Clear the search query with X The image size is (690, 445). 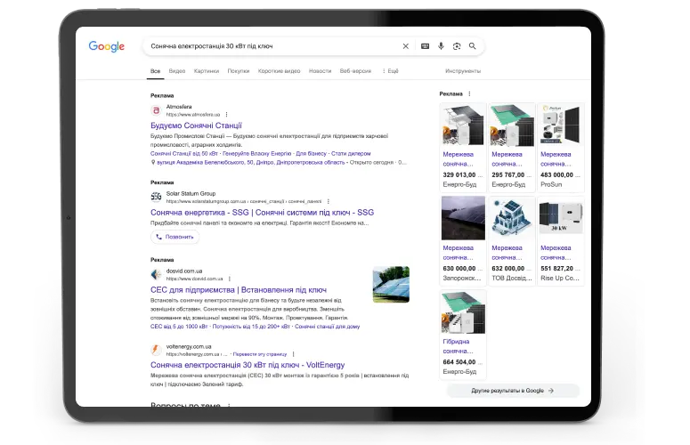406,46
